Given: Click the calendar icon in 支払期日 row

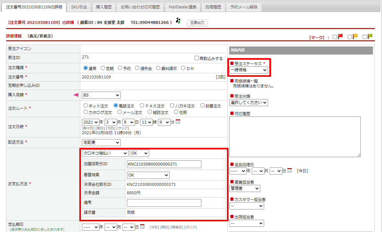Looking at the screenshot, I should 142,227.
